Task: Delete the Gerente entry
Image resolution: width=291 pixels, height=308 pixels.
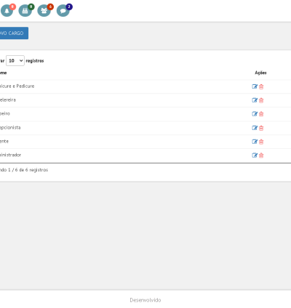Action: click(261, 142)
